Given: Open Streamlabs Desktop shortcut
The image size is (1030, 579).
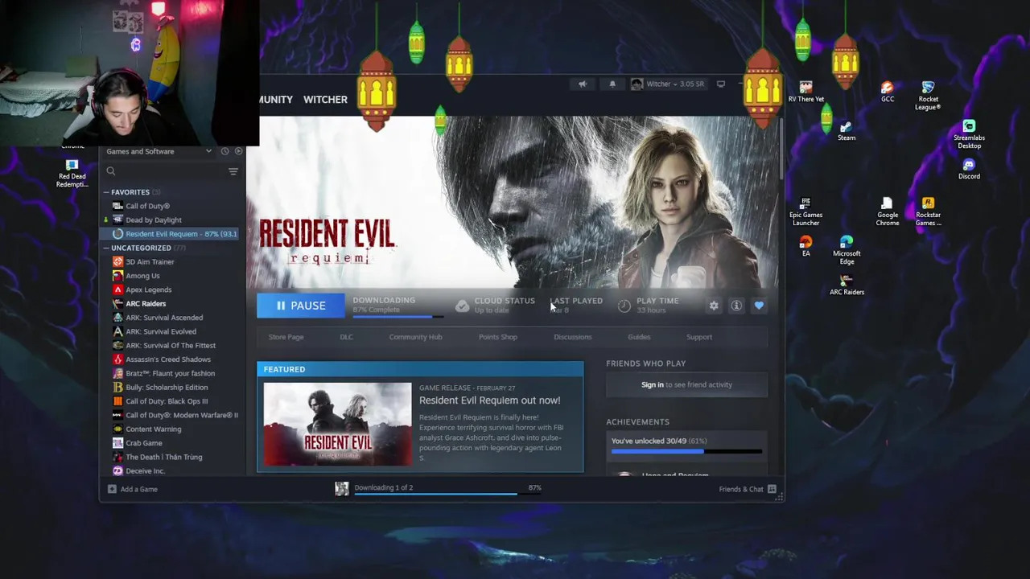Looking at the screenshot, I should [969, 134].
